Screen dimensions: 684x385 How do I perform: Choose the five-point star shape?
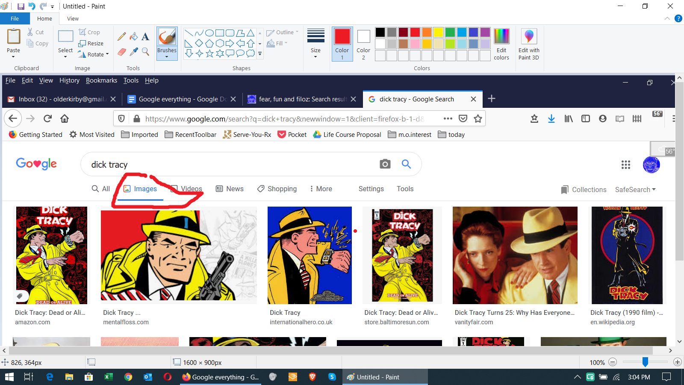209,53
